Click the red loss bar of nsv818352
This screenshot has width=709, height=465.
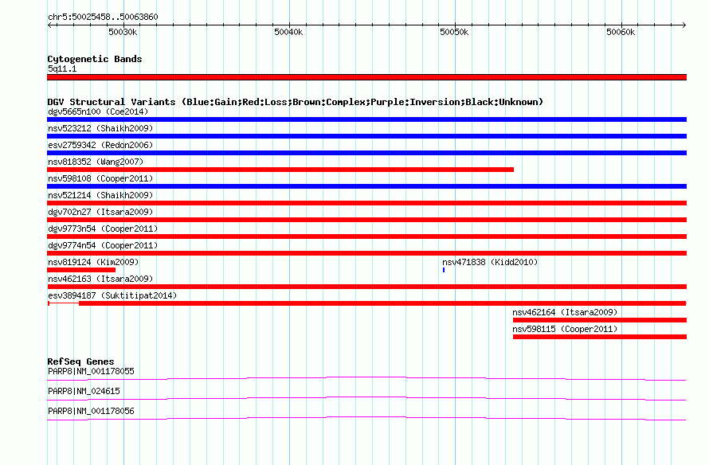tap(280, 170)
